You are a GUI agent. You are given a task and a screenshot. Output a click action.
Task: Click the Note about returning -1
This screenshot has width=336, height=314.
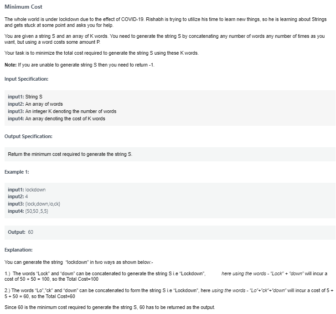click(x=79, y=65)
